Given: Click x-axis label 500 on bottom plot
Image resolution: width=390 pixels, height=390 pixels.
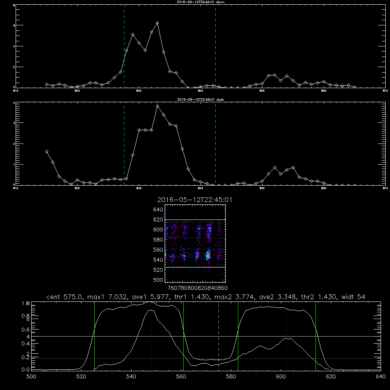Looking at the screenshot, I should click(31, 377).
